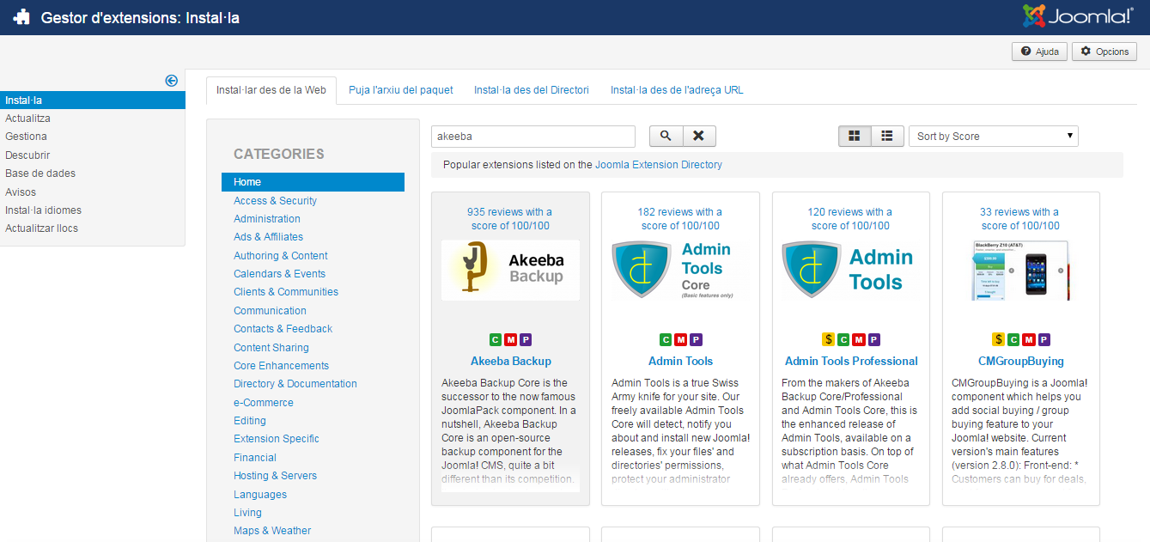Open the e-Commerce category
This screenshot has height=542, width=1150.
coord(263,403)
